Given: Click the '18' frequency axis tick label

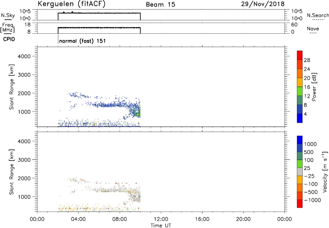Looking at the screenshot, I should pos(28,25).
